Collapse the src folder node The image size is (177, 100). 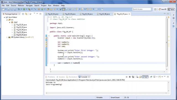(x=7, y=20)
